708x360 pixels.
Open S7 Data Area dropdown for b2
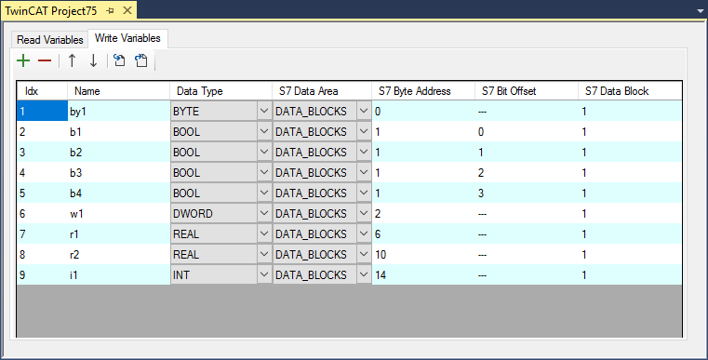click(364, 153)
